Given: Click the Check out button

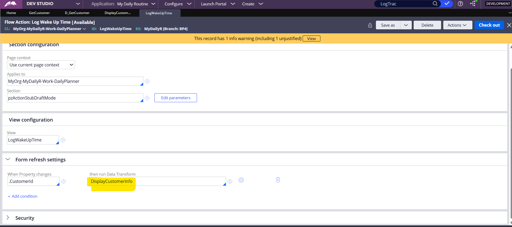Looking at the screenshot, I should tap(489, 25).
